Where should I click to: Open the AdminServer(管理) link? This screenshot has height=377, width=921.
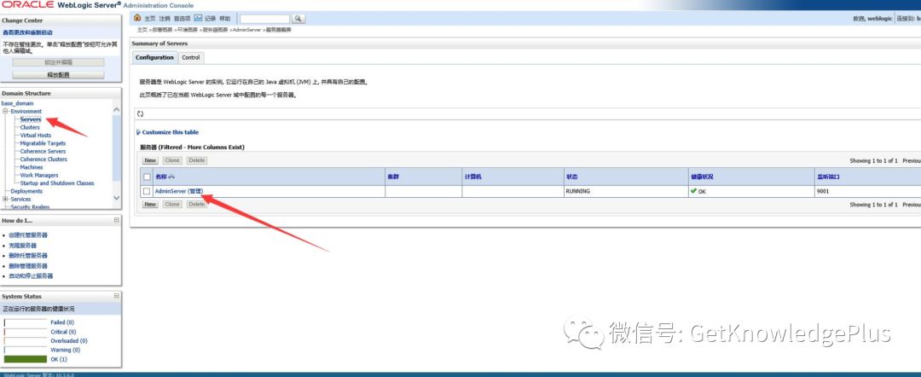coord(178,191)
